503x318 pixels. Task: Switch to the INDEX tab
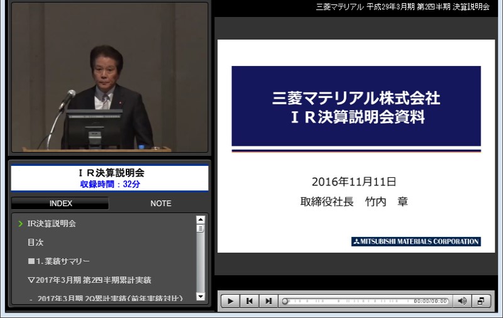[60, 204]
